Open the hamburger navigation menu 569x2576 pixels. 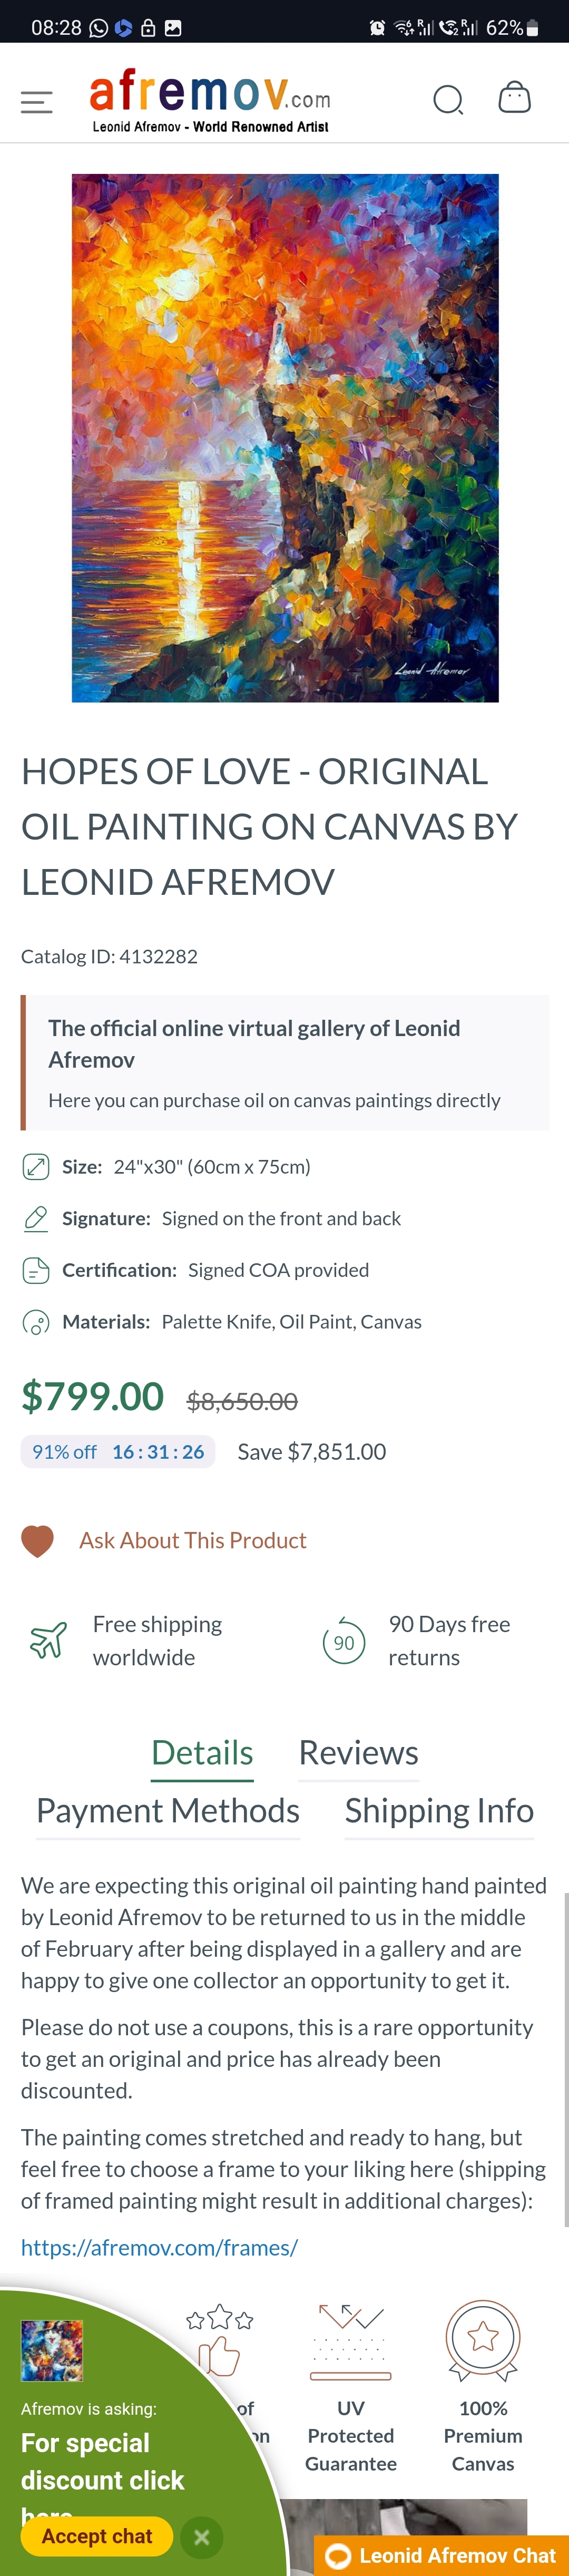[37, 101]
